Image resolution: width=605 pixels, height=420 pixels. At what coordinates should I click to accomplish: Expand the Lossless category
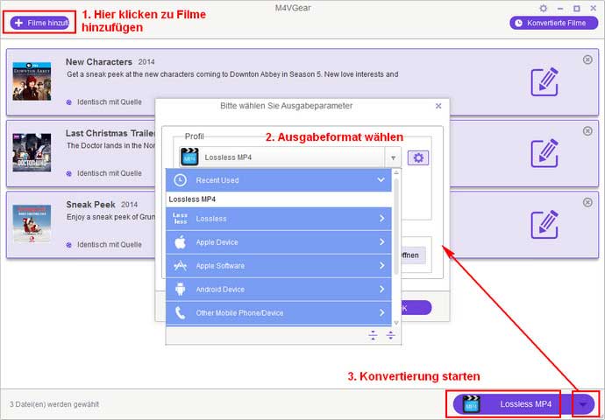(279, 219)
